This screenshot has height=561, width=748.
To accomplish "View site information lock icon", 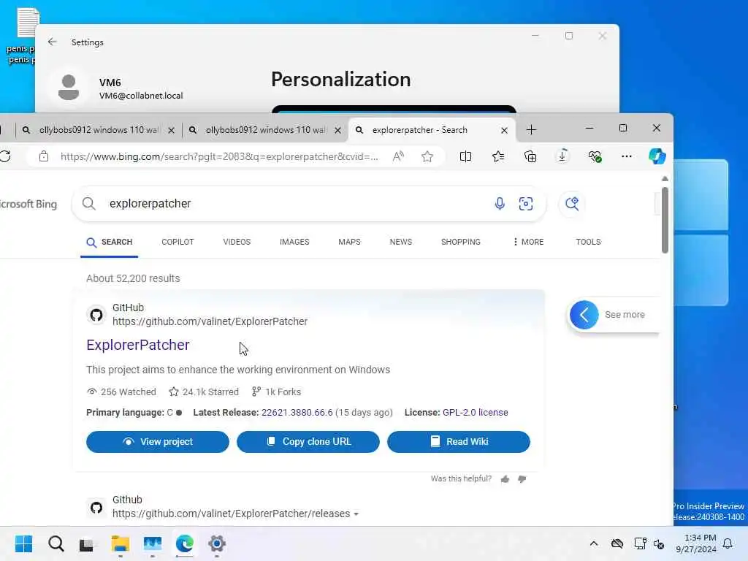I will coord(43,156).
